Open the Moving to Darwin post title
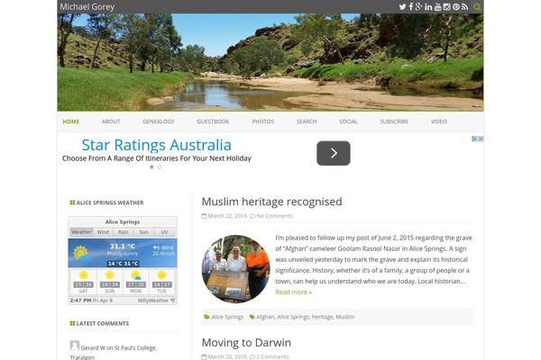Image resolution: width=541 pixels, height=360 pixels. click(x=246, y=343)
